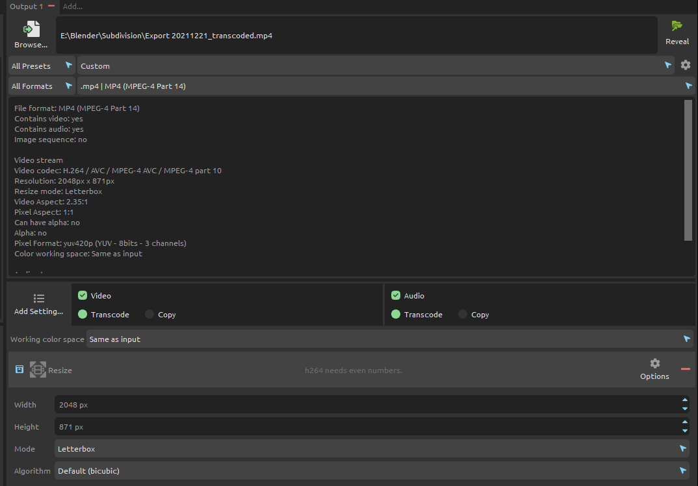The height and width of the screenshot is (486, 698).
Task: Open the Custom preset dropdown
Action: [376, 66]
